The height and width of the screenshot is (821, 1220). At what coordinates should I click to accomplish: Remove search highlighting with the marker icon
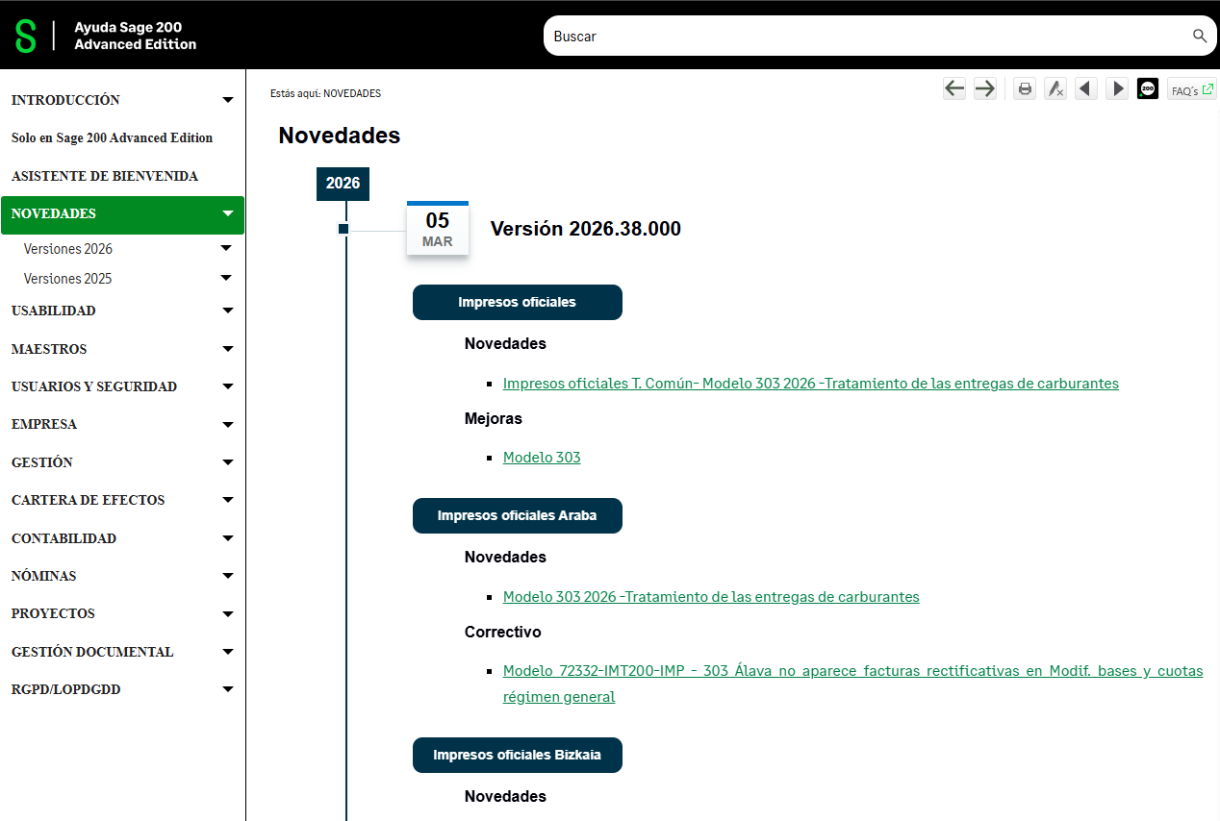[1055, 89]
